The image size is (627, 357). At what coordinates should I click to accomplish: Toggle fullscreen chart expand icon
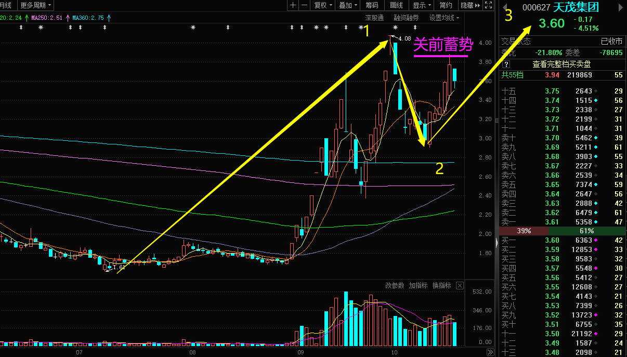[488, 5]
